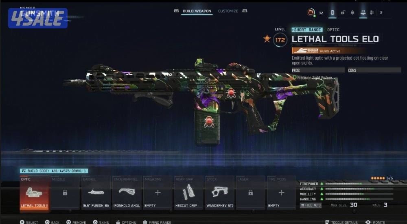
Task: Click the Short Range tag
Action: point(307,30)
